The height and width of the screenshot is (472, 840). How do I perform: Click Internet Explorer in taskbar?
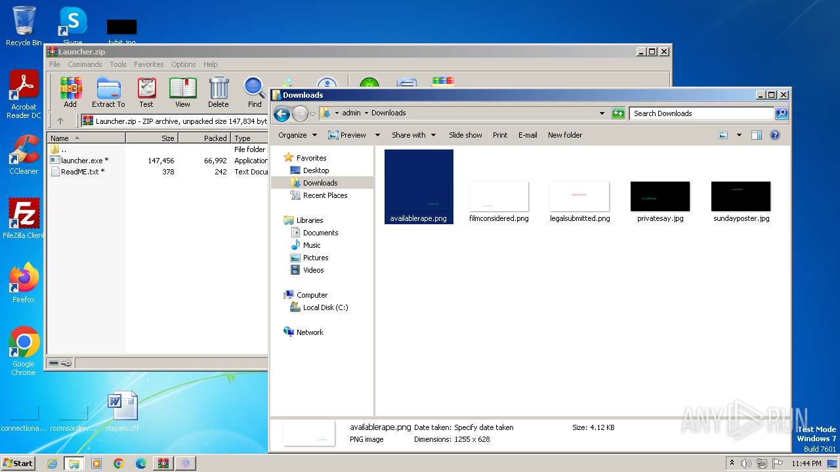52,463
